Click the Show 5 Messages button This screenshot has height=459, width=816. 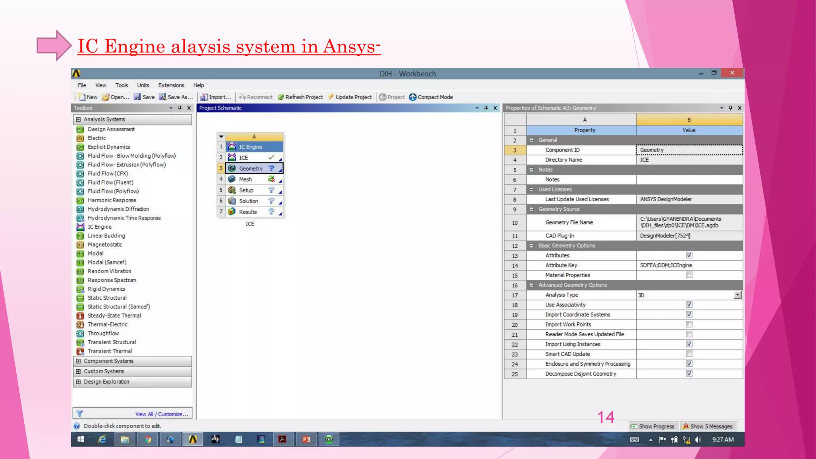click(x=708, y=426)
